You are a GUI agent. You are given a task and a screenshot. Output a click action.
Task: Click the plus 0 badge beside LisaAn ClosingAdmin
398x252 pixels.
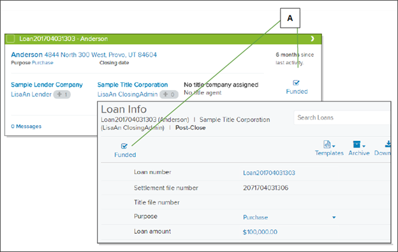pos(169,94)
